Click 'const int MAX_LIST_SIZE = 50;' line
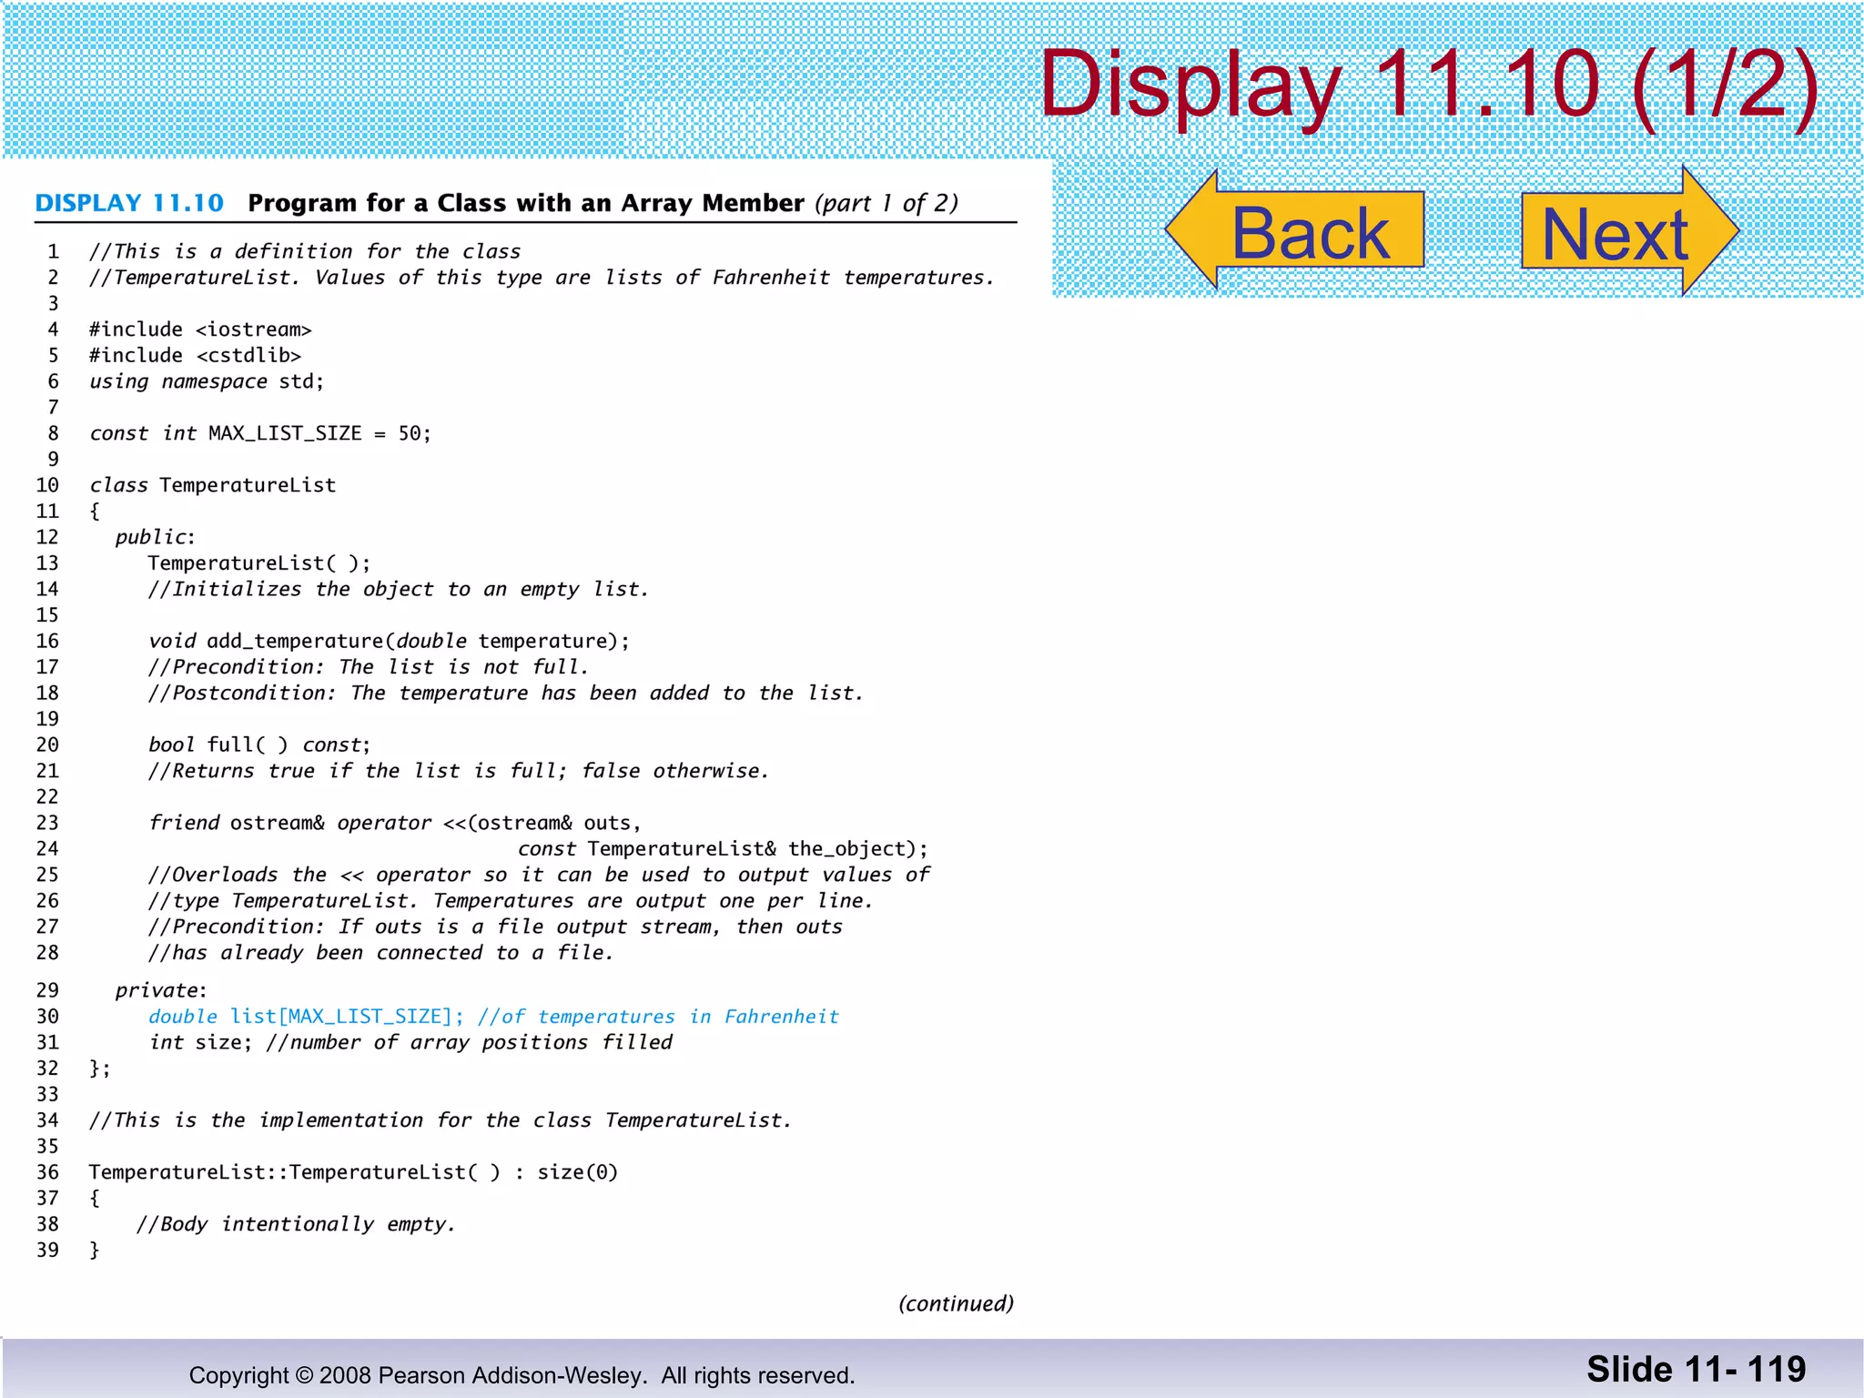 260,433
